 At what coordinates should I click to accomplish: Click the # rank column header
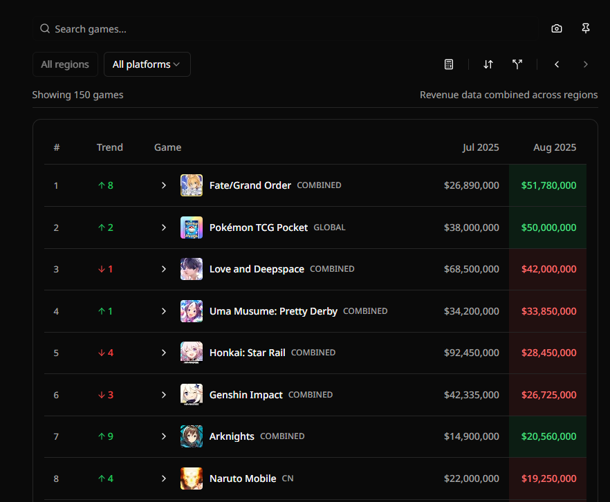tap(57, 147)
